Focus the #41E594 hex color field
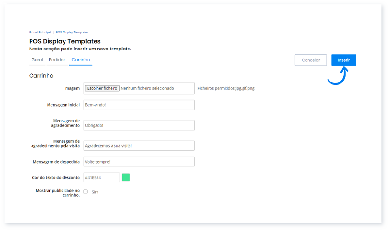The width and height of the screenshot is (388, 230). 101,178
